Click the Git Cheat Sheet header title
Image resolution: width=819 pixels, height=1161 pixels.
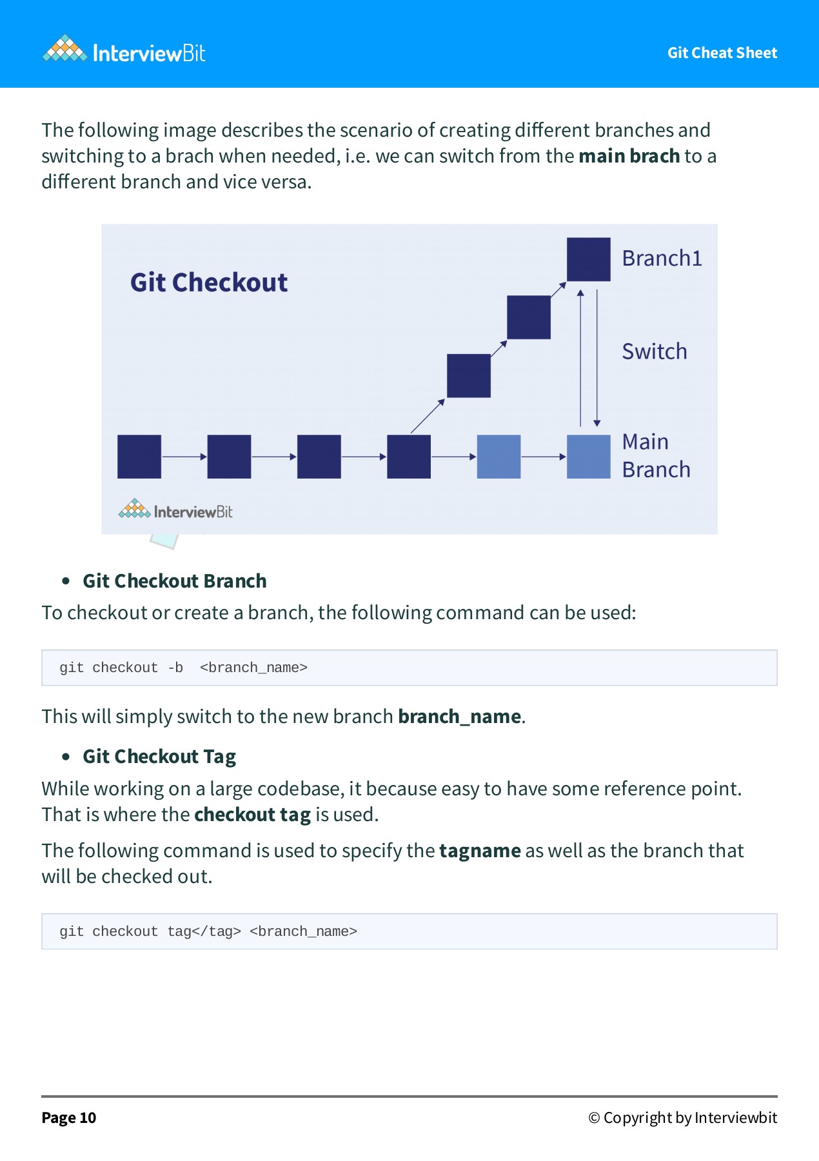point(722,53)
